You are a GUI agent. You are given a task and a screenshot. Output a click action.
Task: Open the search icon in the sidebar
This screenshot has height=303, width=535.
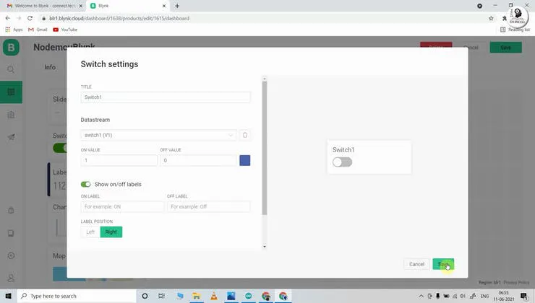(11, 69)
